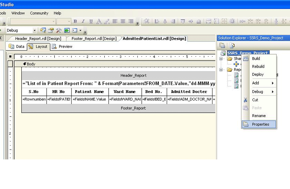Click Increase Vertical Spacing icon

point(284,21)
